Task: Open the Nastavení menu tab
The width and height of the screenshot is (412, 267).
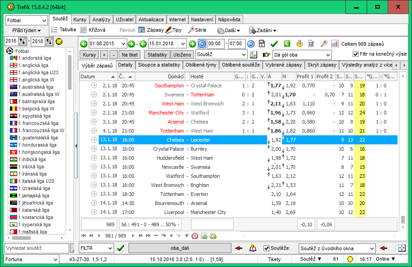Action: [x=202, y=20]
